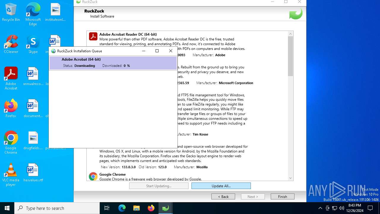380x214 pixels.
Task: Open File Explorer from the taskbar
Action: [136, 208]
